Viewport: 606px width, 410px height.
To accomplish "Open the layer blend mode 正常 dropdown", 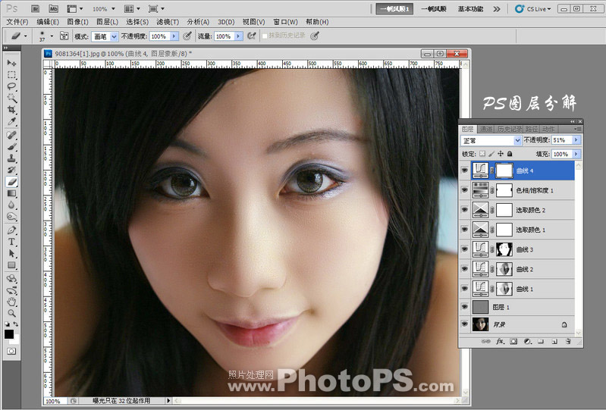I will click(x=517, y=140).
